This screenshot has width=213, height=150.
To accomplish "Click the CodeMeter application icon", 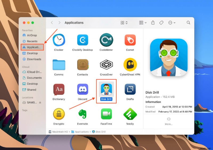I will 106,40.
